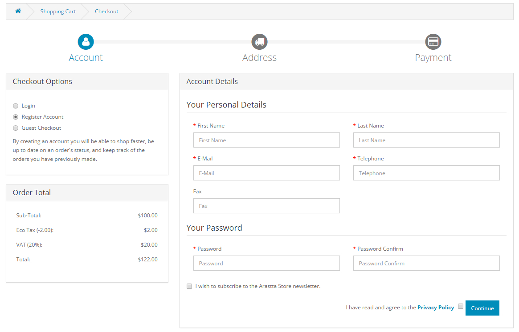Click the Address step label

click(259, 57)
